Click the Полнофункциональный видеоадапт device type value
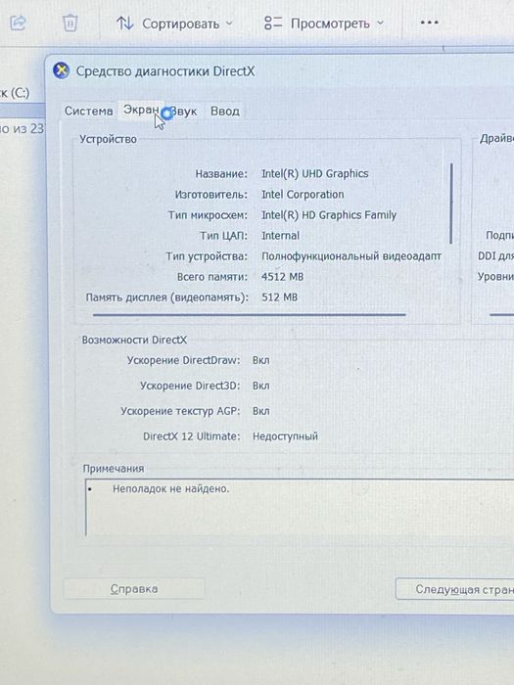This screenshot has height=685, width=514. click(351, 256)
